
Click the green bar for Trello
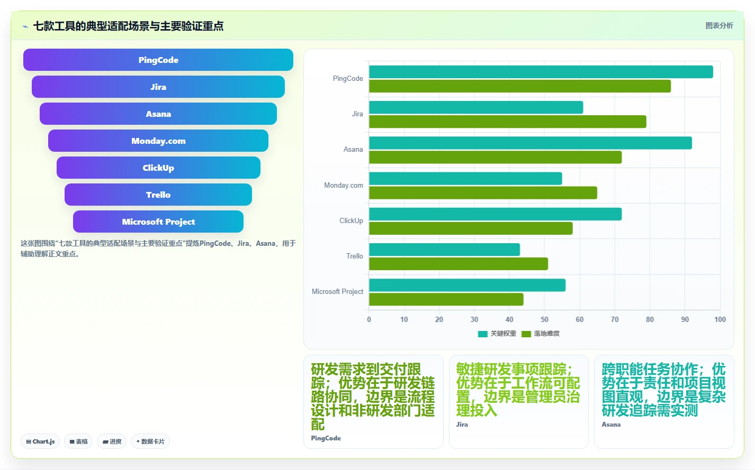coord(459,264)
